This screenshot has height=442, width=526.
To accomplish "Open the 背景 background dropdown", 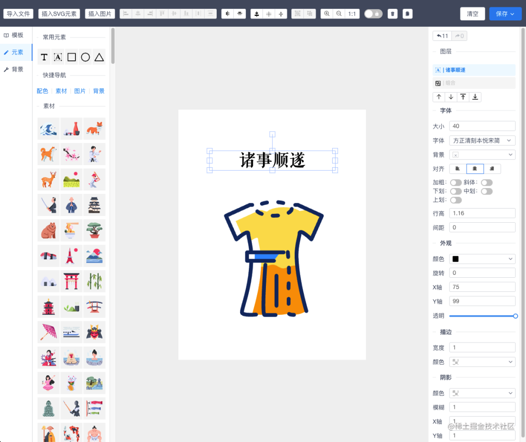I will point(482,154).
